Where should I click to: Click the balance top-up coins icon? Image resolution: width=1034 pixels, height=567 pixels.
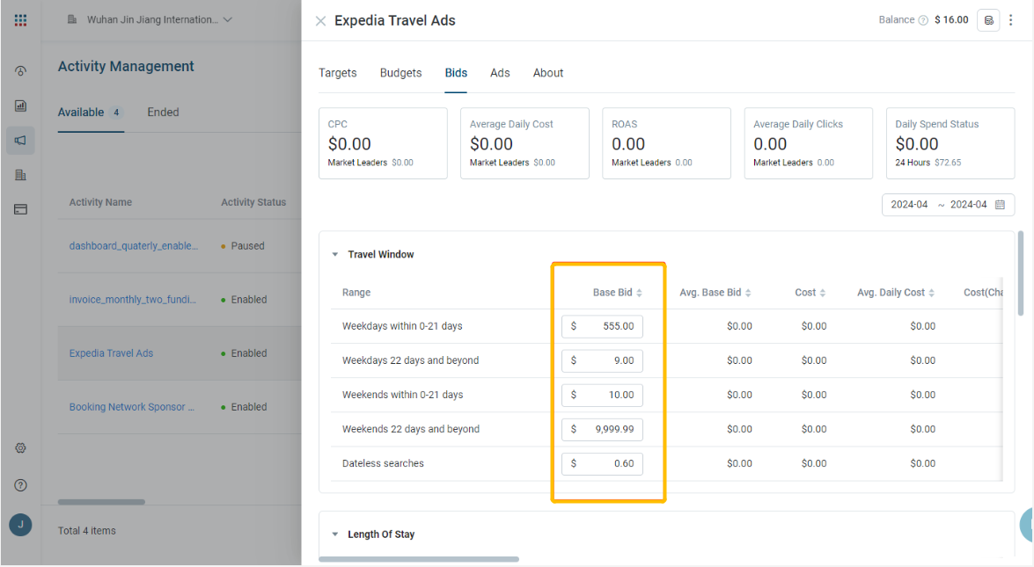[x=988, y=20]
